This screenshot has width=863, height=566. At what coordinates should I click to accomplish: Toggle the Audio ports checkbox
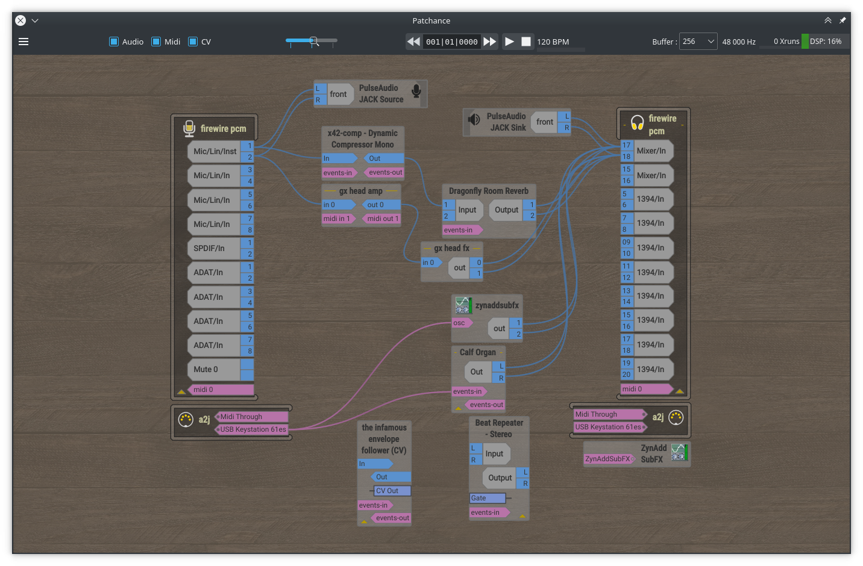(114, 42)
